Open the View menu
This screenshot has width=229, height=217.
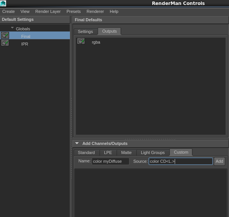[x=25, y=11]
